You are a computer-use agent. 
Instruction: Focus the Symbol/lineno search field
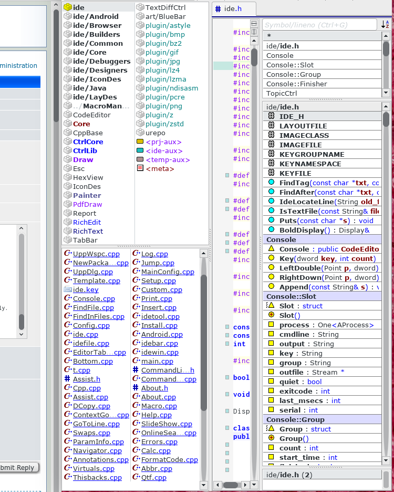pos(319,25)
